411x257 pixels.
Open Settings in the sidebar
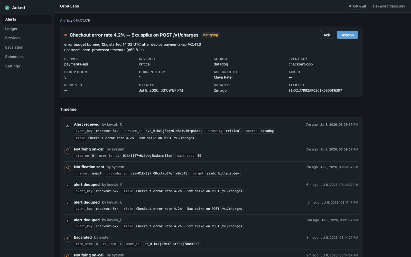point(27,66)
